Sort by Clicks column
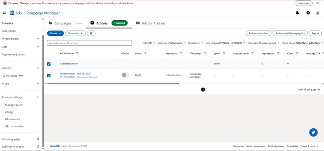The height and width of the screenshot is (151, 324). [297, 53]
